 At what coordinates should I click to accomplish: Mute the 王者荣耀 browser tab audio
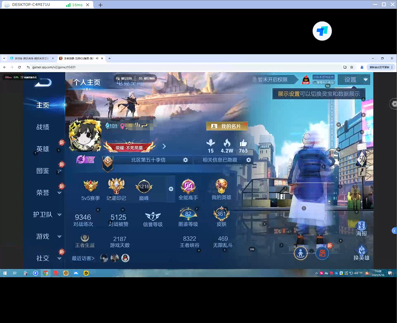point(97,58)
